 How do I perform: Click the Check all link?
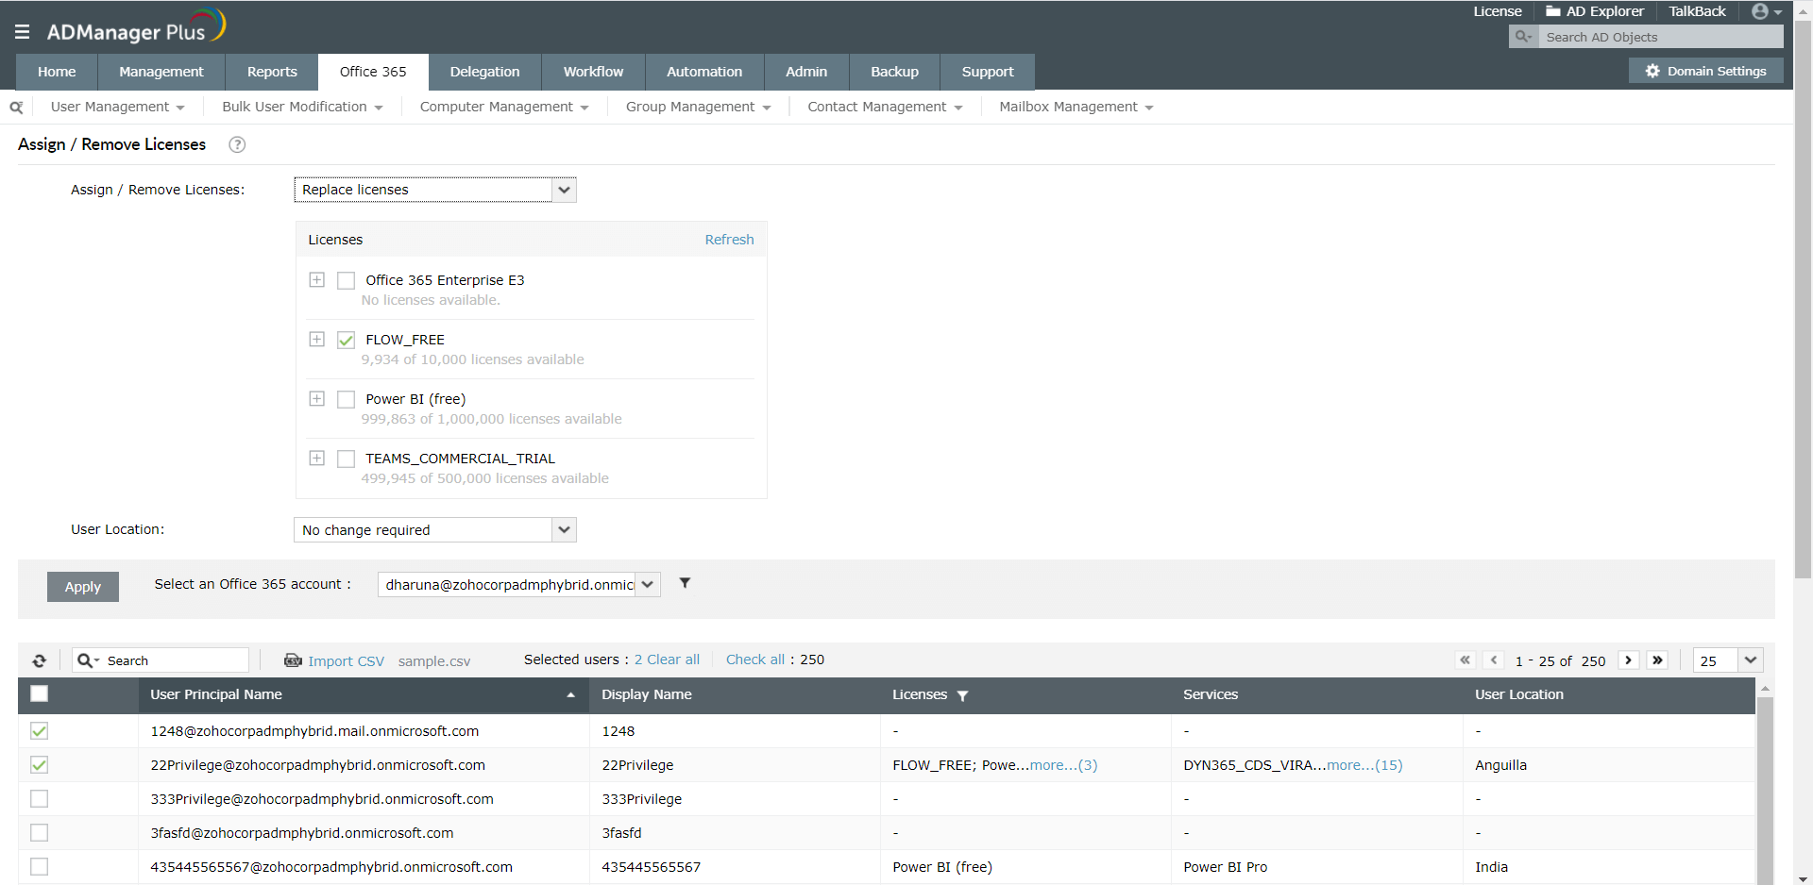[x=755, y=660]
